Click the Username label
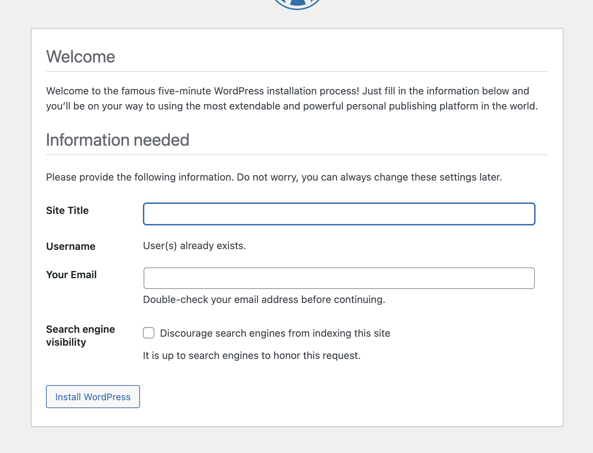 click(x=71, y=246)
